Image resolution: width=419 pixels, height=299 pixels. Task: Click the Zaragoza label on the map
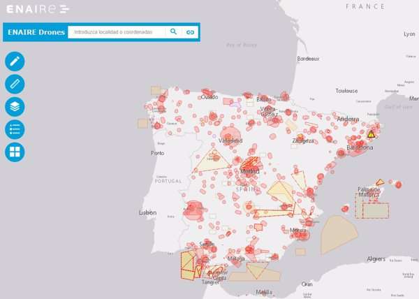[303, 140]
